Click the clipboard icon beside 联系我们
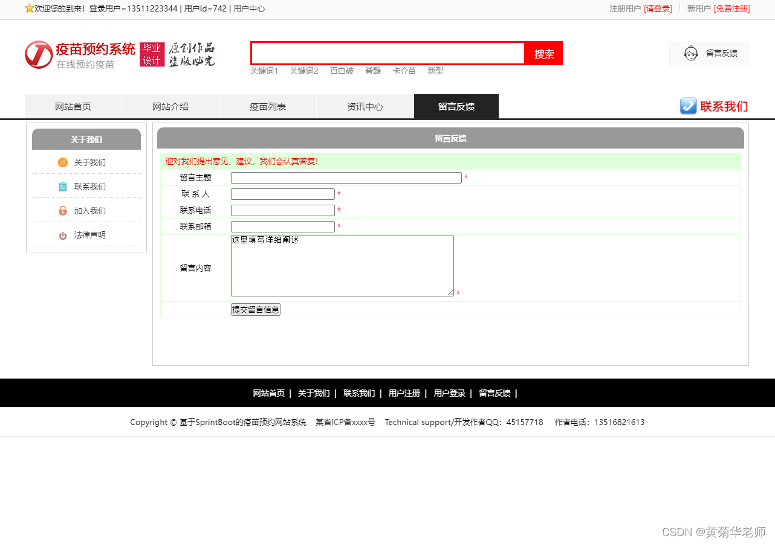This screenshot has height=544, width=775. pos(63,187)
